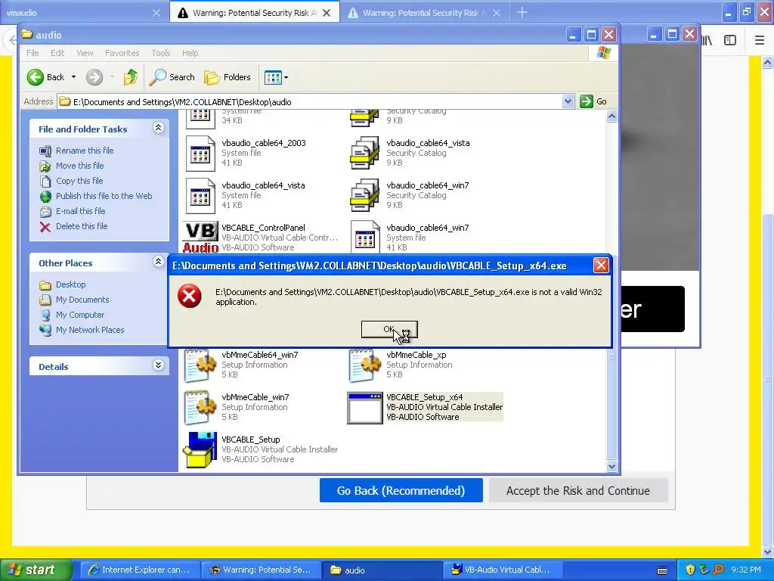Click Publish this file to the Web

pyautogui.click(x=104, y=196)
